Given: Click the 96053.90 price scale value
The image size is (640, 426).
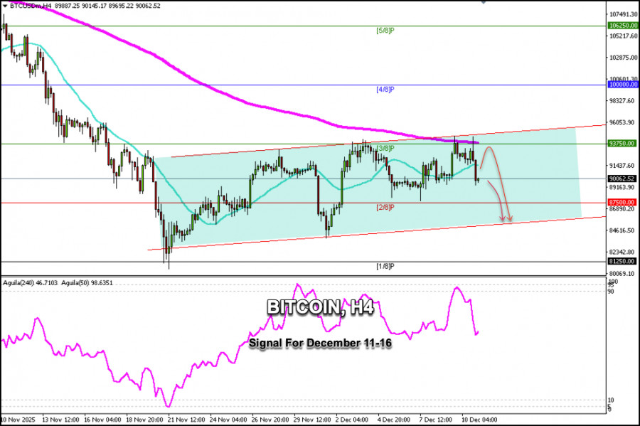Looking at the screenshot, I should click(x=623, y=122).
